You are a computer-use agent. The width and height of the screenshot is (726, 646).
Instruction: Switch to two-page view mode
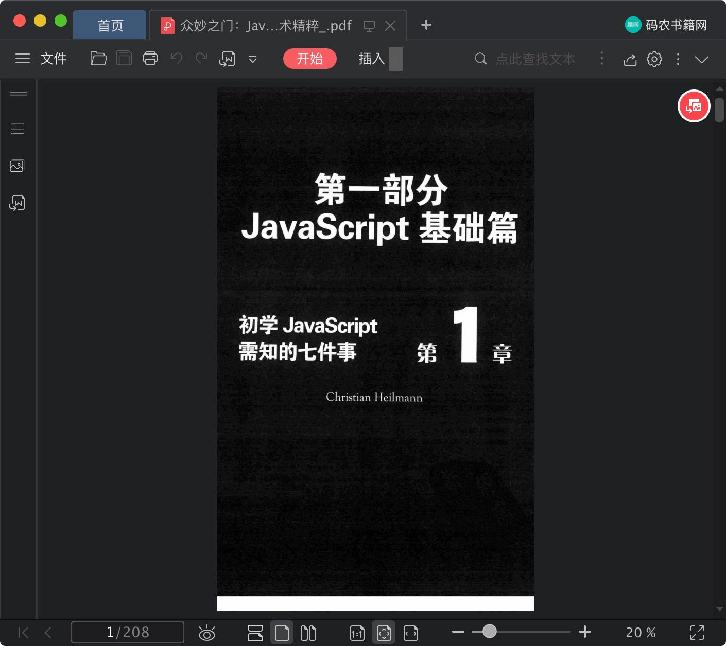click(308, 633)
